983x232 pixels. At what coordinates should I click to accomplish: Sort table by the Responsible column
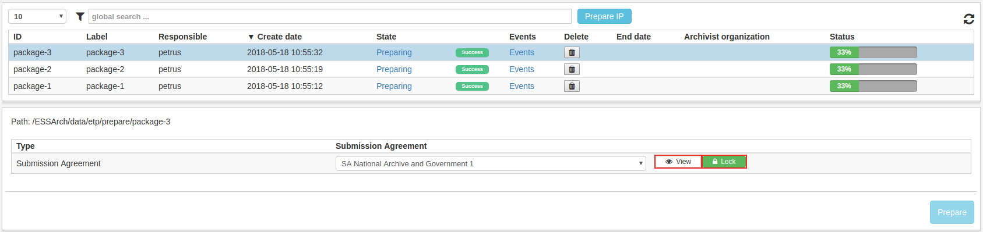182,37
